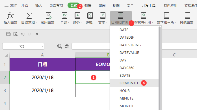The height and width of the screenshot is (110, 197).
Task: Switch to the 安全 tab
Action: pos(130,6)
